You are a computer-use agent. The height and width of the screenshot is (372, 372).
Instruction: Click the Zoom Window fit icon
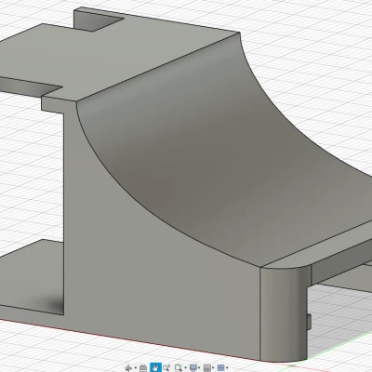click(178, 368)
